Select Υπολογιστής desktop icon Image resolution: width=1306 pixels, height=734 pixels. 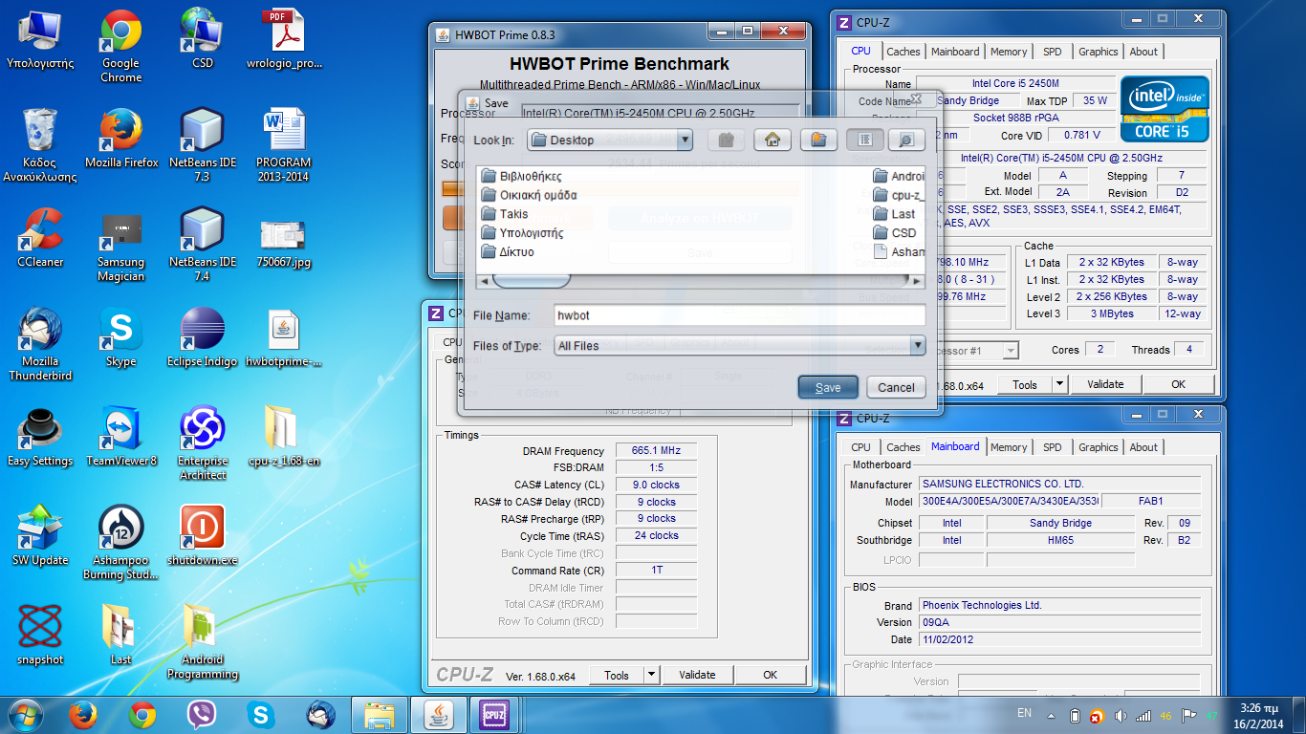[x=40, y=39]
